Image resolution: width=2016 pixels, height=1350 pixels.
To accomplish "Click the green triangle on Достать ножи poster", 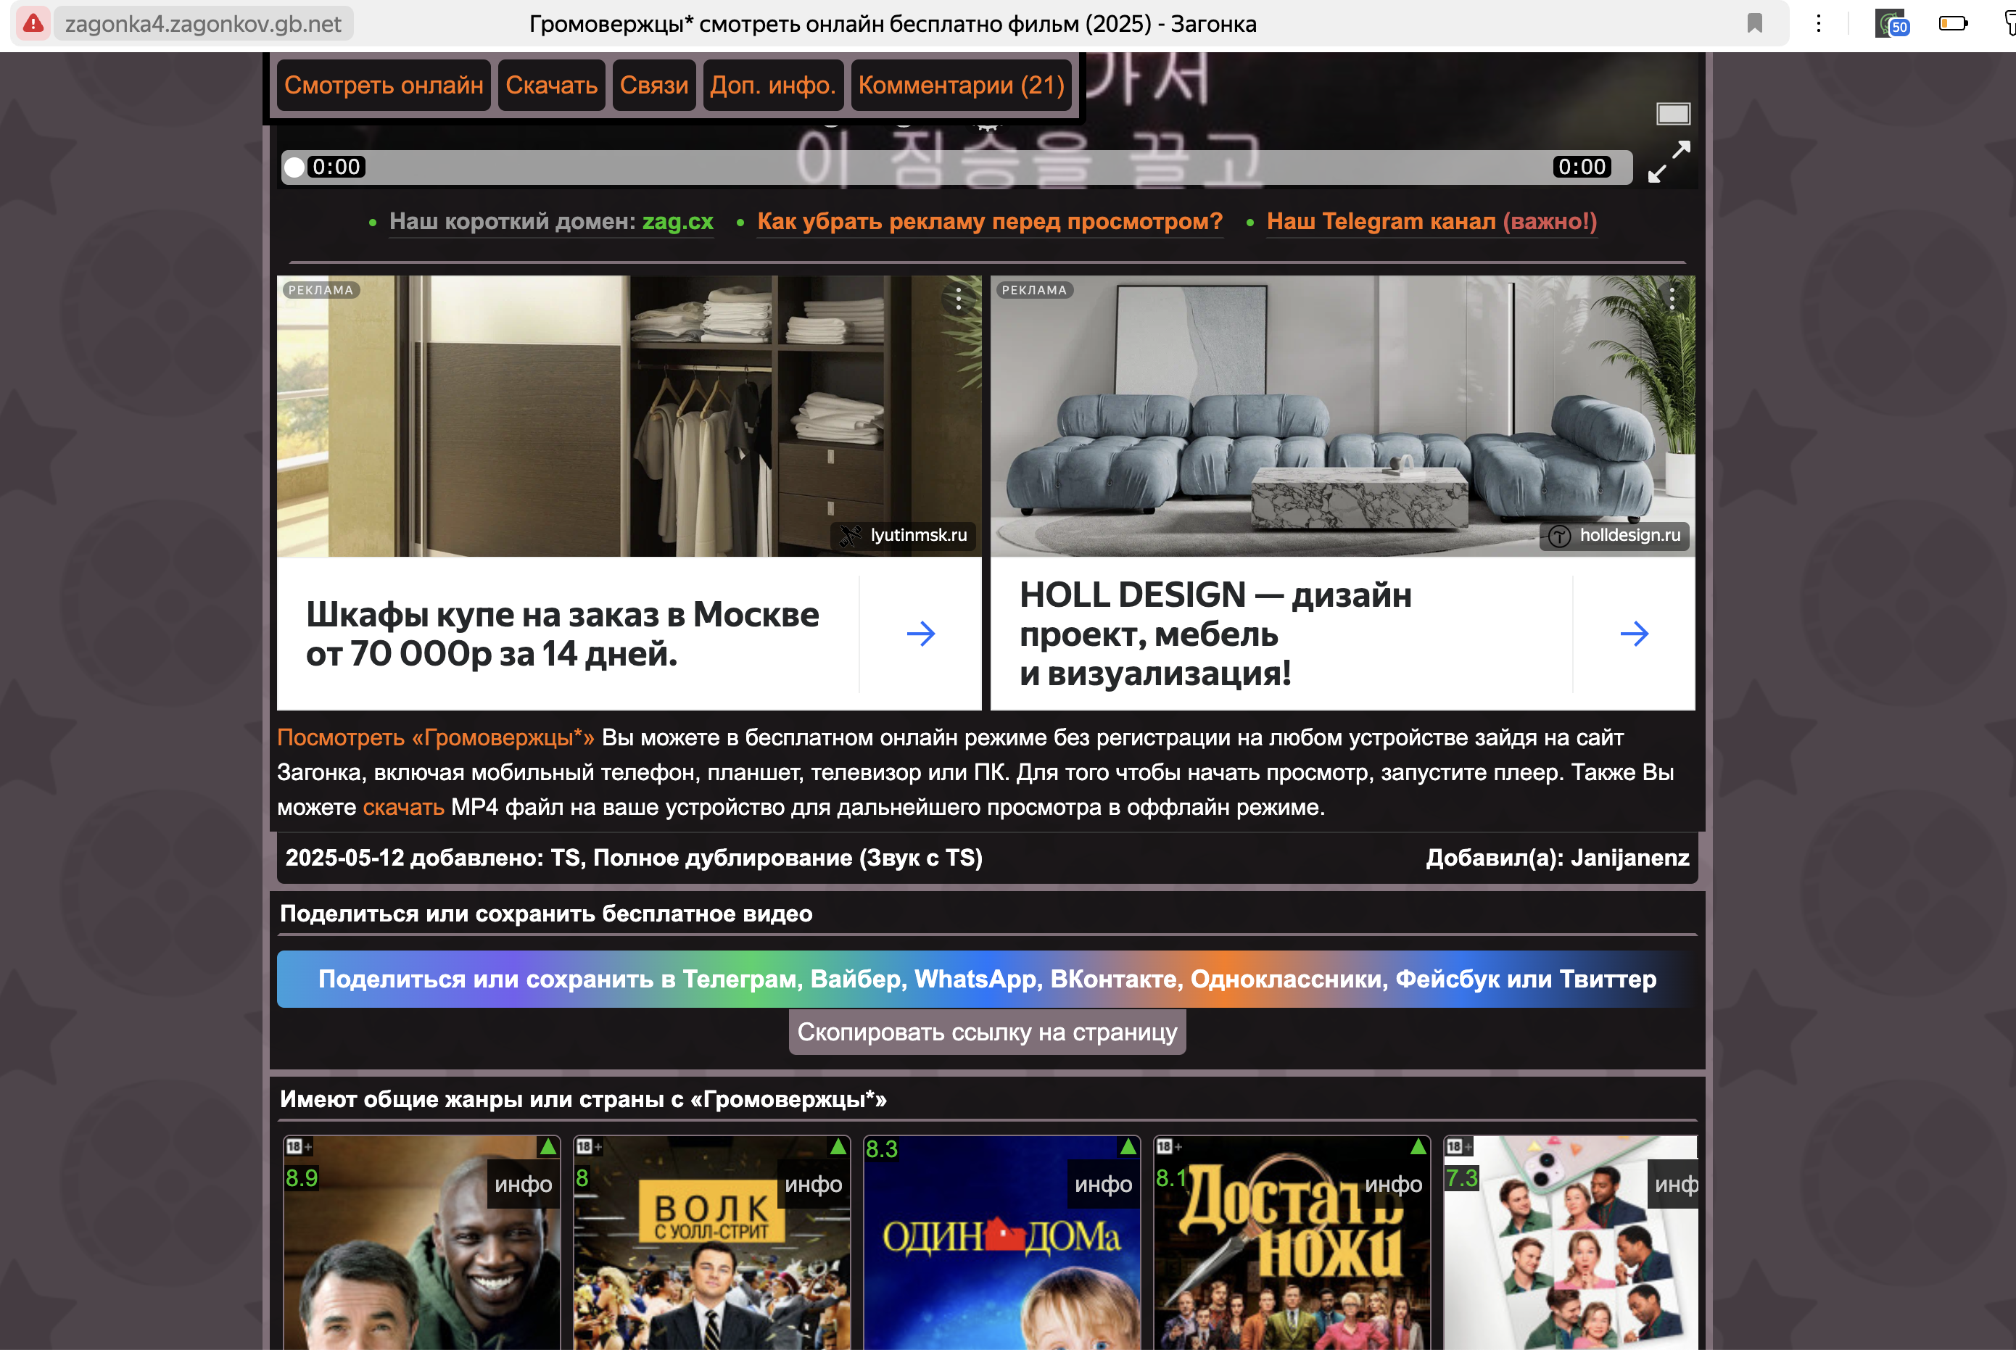I will [1418, 1146].
